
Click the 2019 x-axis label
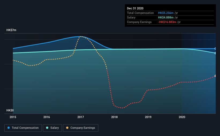point(148,117)
